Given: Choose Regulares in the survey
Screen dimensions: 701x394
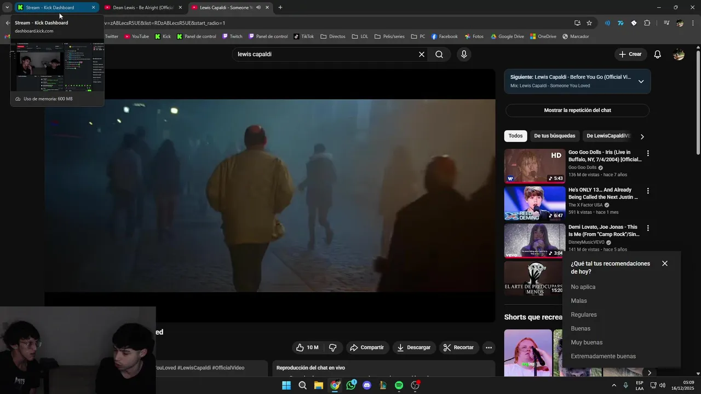Looking at the screenshot, I should tap(584, 315).
